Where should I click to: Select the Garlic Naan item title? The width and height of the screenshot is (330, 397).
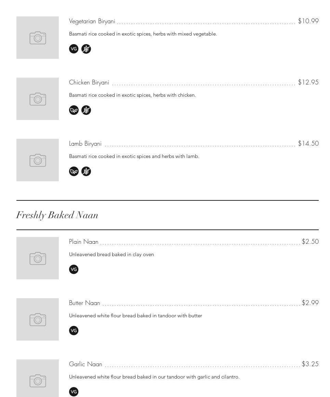(85, 364)
